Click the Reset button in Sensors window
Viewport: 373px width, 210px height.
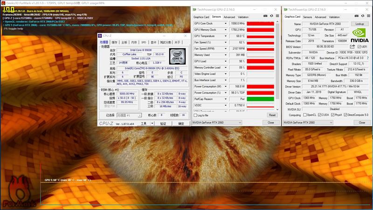pyautogui.click(x=272, y=115)
